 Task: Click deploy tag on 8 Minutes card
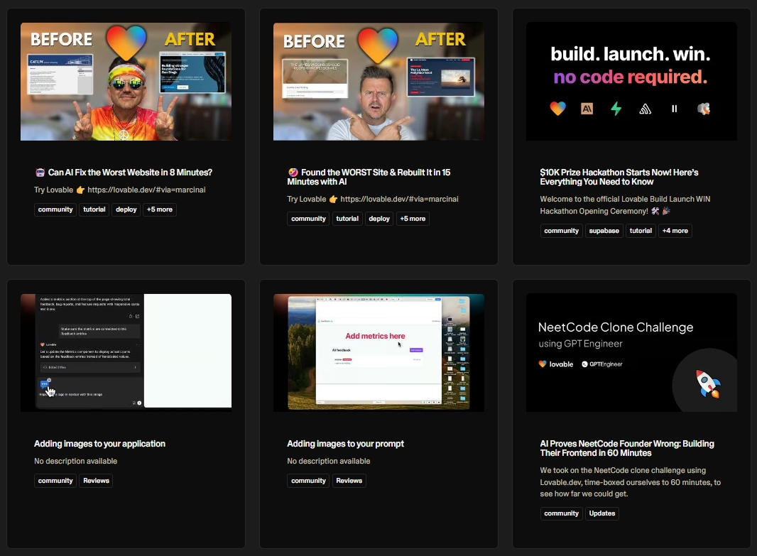(x=126, y=209)
